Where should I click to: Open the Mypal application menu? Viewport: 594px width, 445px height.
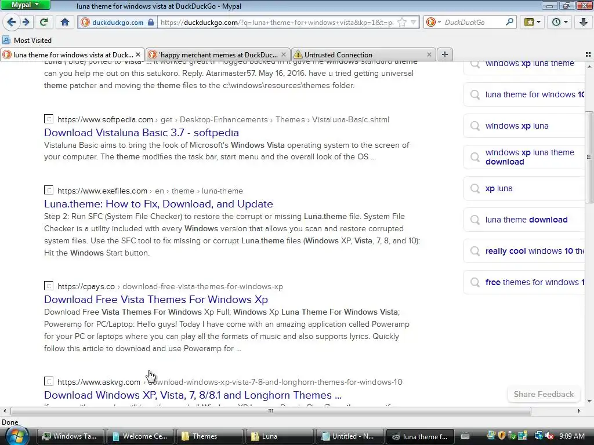click(26, 5)
